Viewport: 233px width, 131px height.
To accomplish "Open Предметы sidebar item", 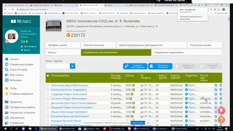I will 13,102.
